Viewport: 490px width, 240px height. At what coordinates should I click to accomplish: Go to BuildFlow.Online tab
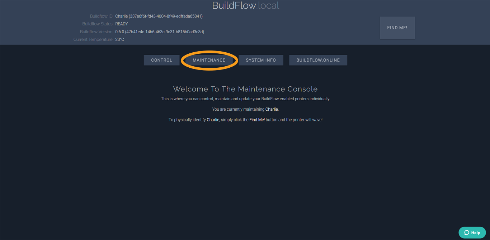(x=318, y=60)
